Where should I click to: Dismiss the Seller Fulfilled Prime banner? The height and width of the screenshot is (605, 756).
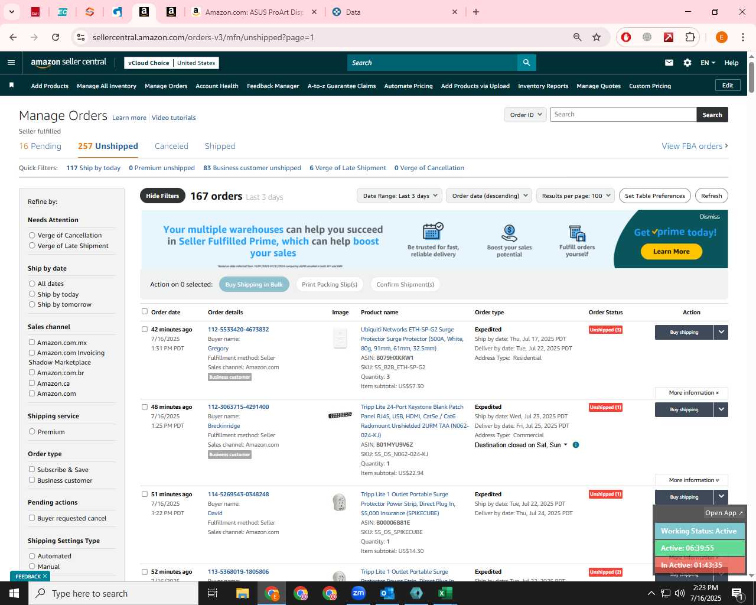coord(709,217)
